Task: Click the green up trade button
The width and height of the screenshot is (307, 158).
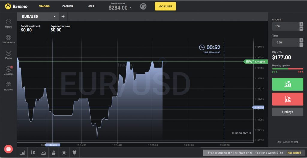Action: [x=288, y=84]
